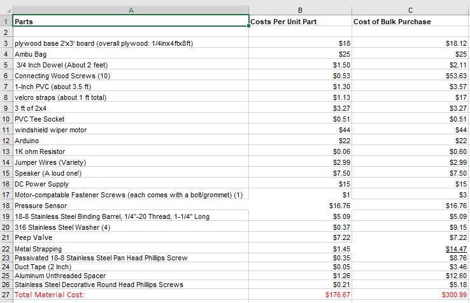The image size is (470, 303).
Task: Select Decorative Round Head Phillips Screws cell
Action: pyautogui.click(x=131, y=285)
